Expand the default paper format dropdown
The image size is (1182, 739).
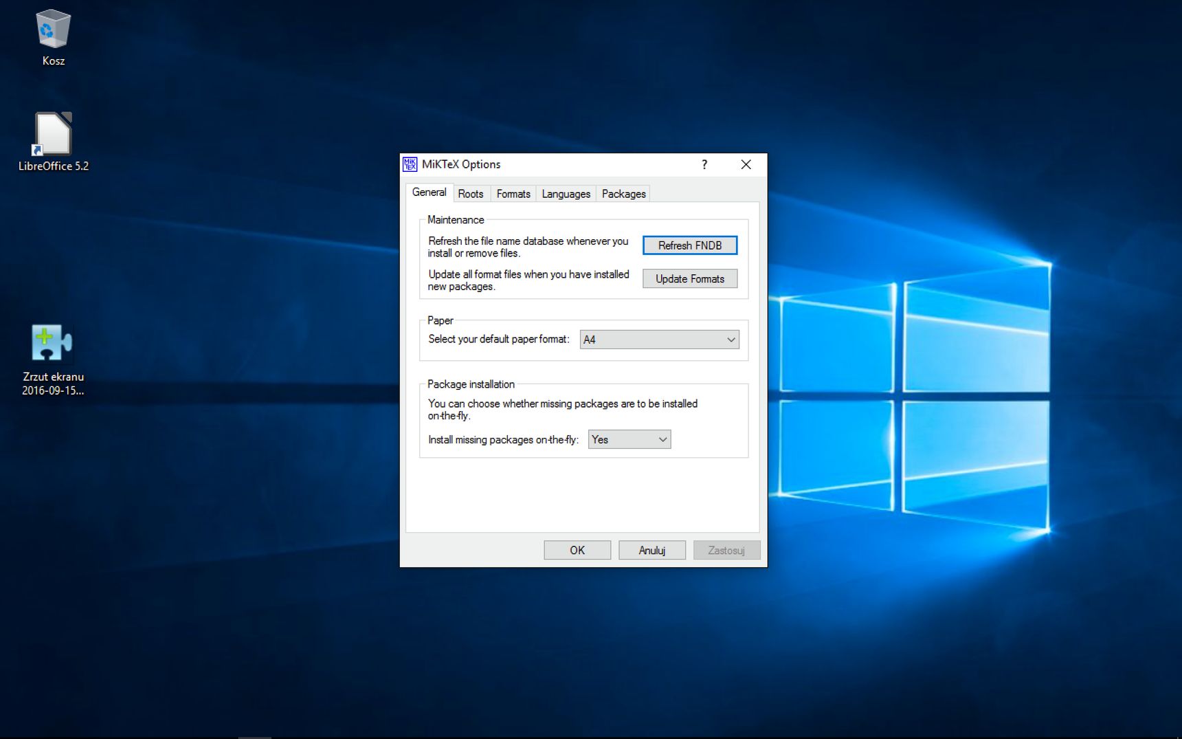click(x=659, y=340)
